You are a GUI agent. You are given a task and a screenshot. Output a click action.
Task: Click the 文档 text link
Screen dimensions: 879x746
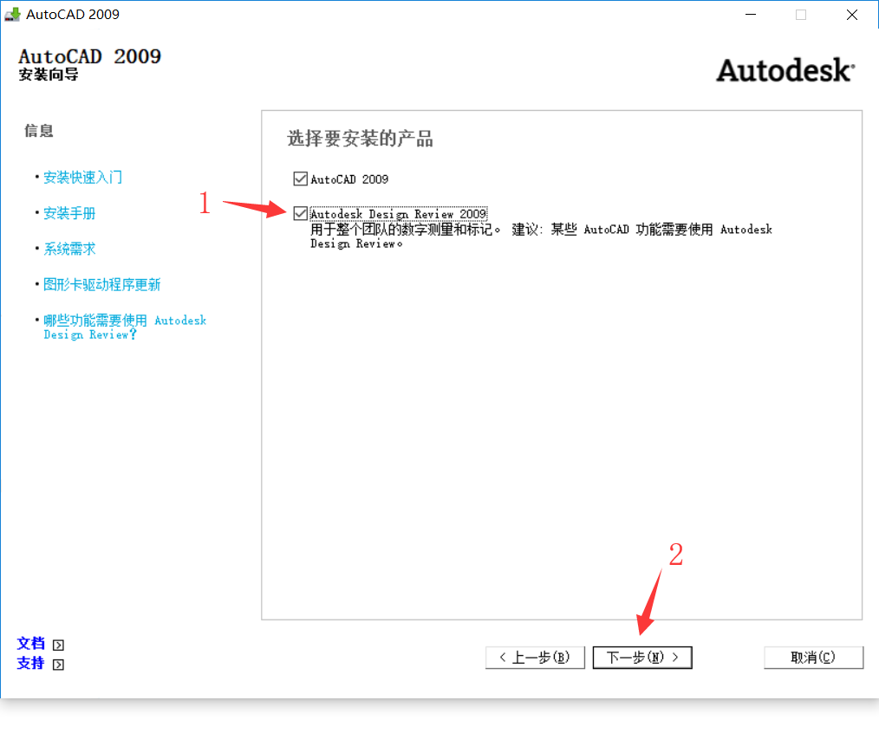point(31,644)
